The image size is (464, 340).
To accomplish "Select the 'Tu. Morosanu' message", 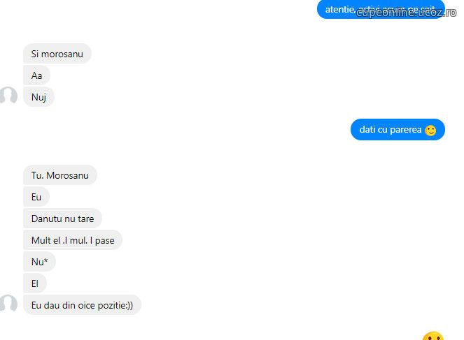I will coord(60,175).
